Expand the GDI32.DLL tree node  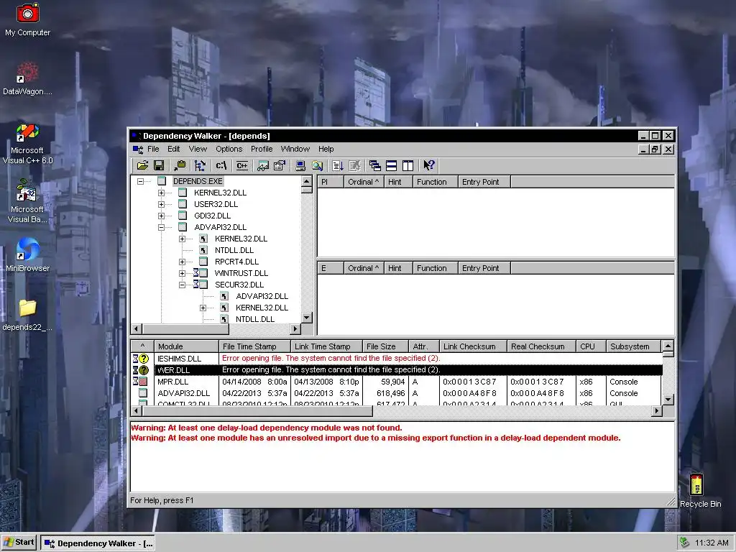(161, 216)
